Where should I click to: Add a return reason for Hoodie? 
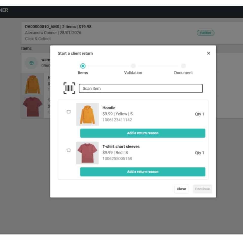[142, 133]
